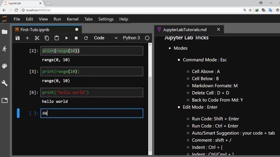Cut the selected cell with the scissors icon
Viewport: 280px width, 157px height.
[37, 38]
